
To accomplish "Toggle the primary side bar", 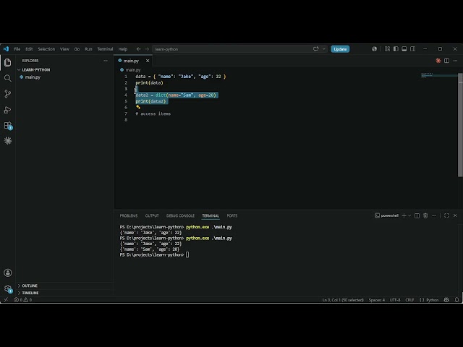I will 396,49.
